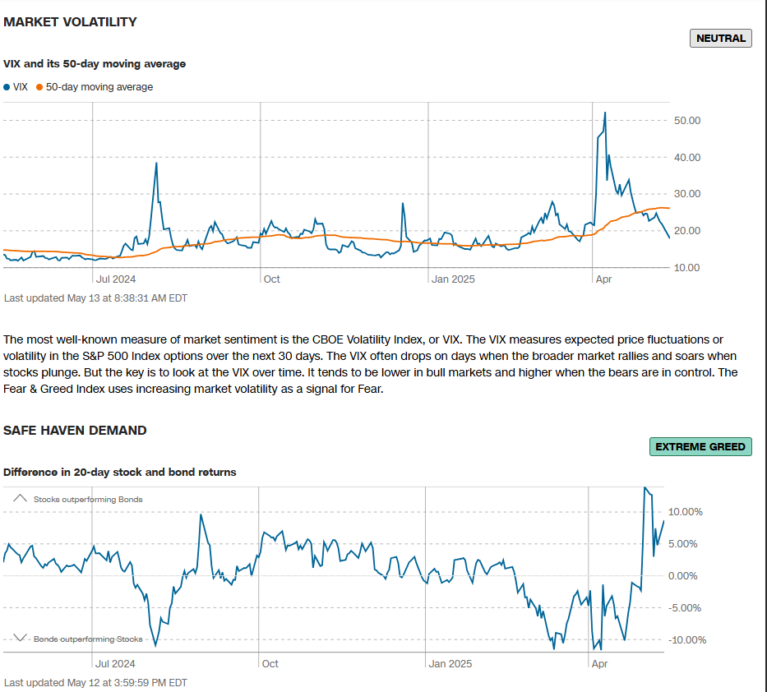
Task: Toggle the 50-day moving average legend label
Action: (99, 87)
